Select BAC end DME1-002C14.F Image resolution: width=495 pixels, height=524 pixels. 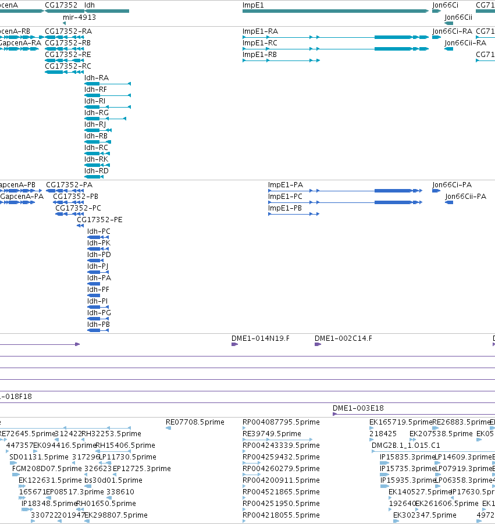click(343, 338)
